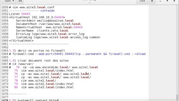
Task: Click 'cim www.site2.local/' on line 1072
Action: click(39, 81)
